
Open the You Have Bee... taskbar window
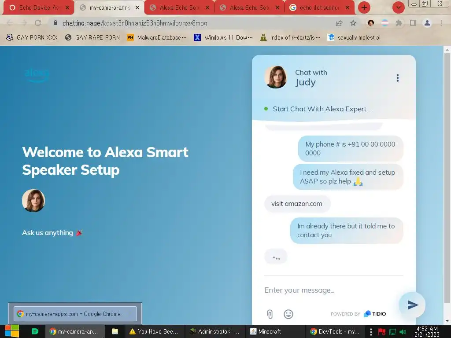pyautogui.click(x=154, y=331)
